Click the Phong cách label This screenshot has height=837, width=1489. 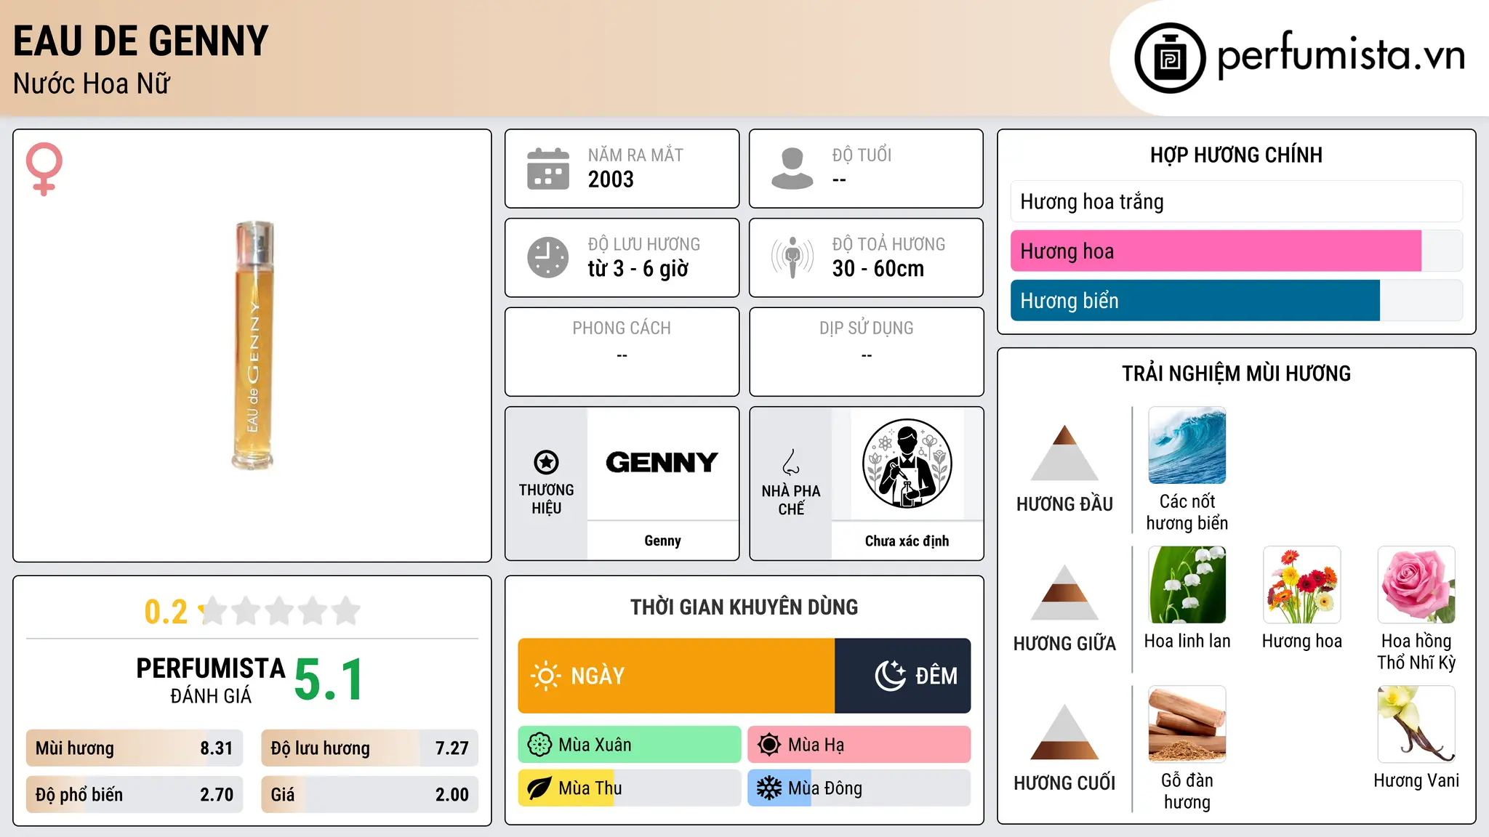[x=622, y=328]
